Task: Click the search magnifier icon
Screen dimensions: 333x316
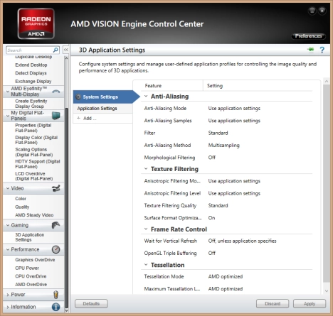Action: 55,50
